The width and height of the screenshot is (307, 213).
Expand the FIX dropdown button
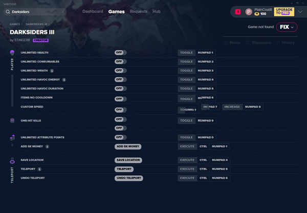(287, 27)
